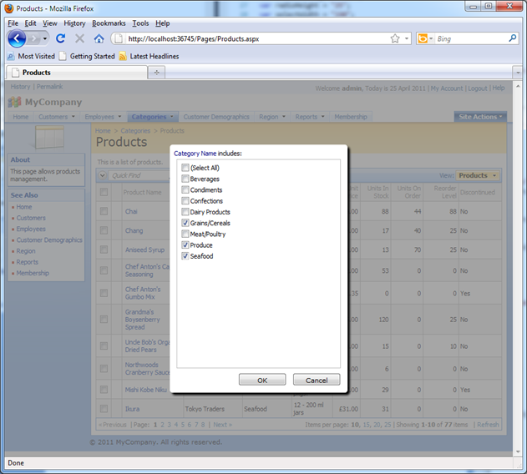The image size is (527, 474).
Task: Expand the Categories menu dropdown
Action: [x=172, y=117]
